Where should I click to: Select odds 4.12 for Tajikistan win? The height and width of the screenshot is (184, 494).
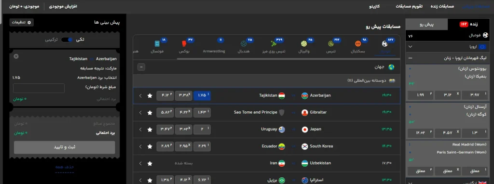[x=165, y=96]
